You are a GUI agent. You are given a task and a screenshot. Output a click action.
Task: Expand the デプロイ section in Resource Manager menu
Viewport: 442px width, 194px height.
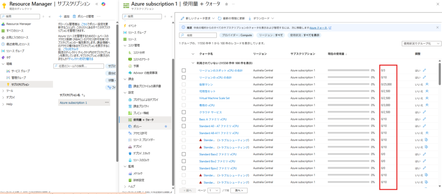click(x=3, y=97)
